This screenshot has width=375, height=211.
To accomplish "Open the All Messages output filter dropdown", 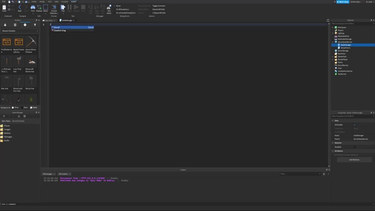I will (x=49, y=174).
